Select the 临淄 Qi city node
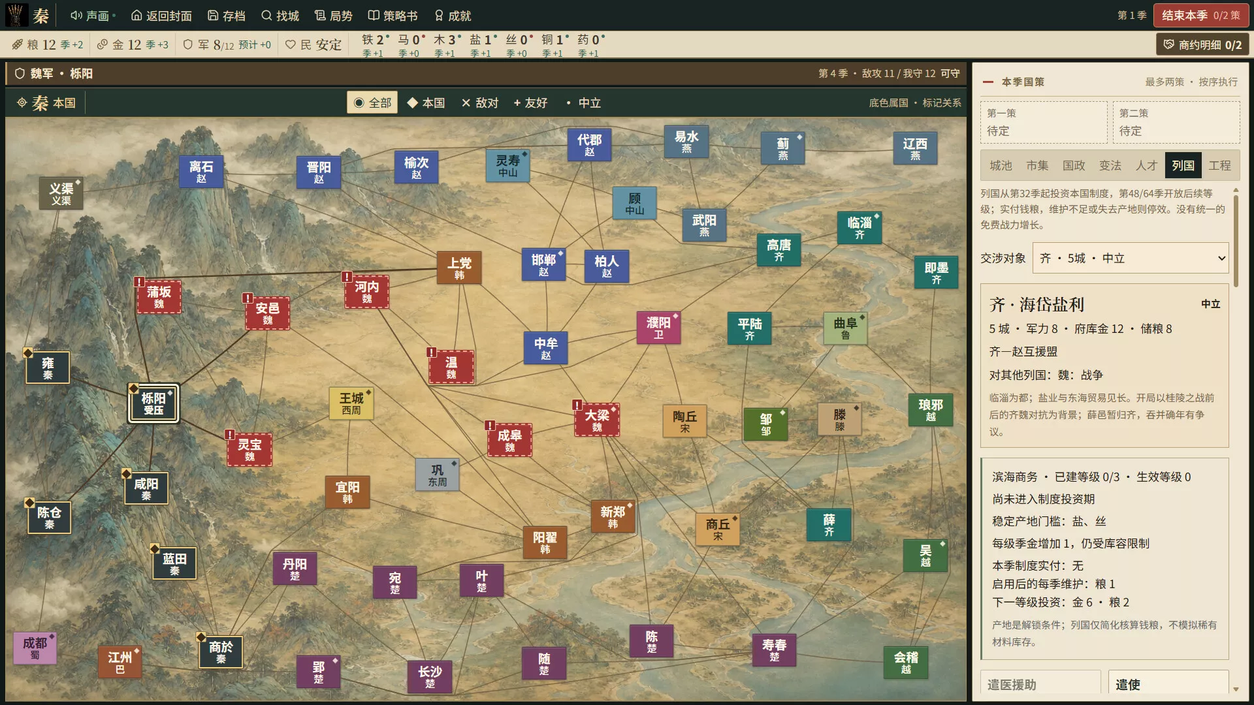The width and height of the screenshot is (1254, 705). click(x=860, y=228)
